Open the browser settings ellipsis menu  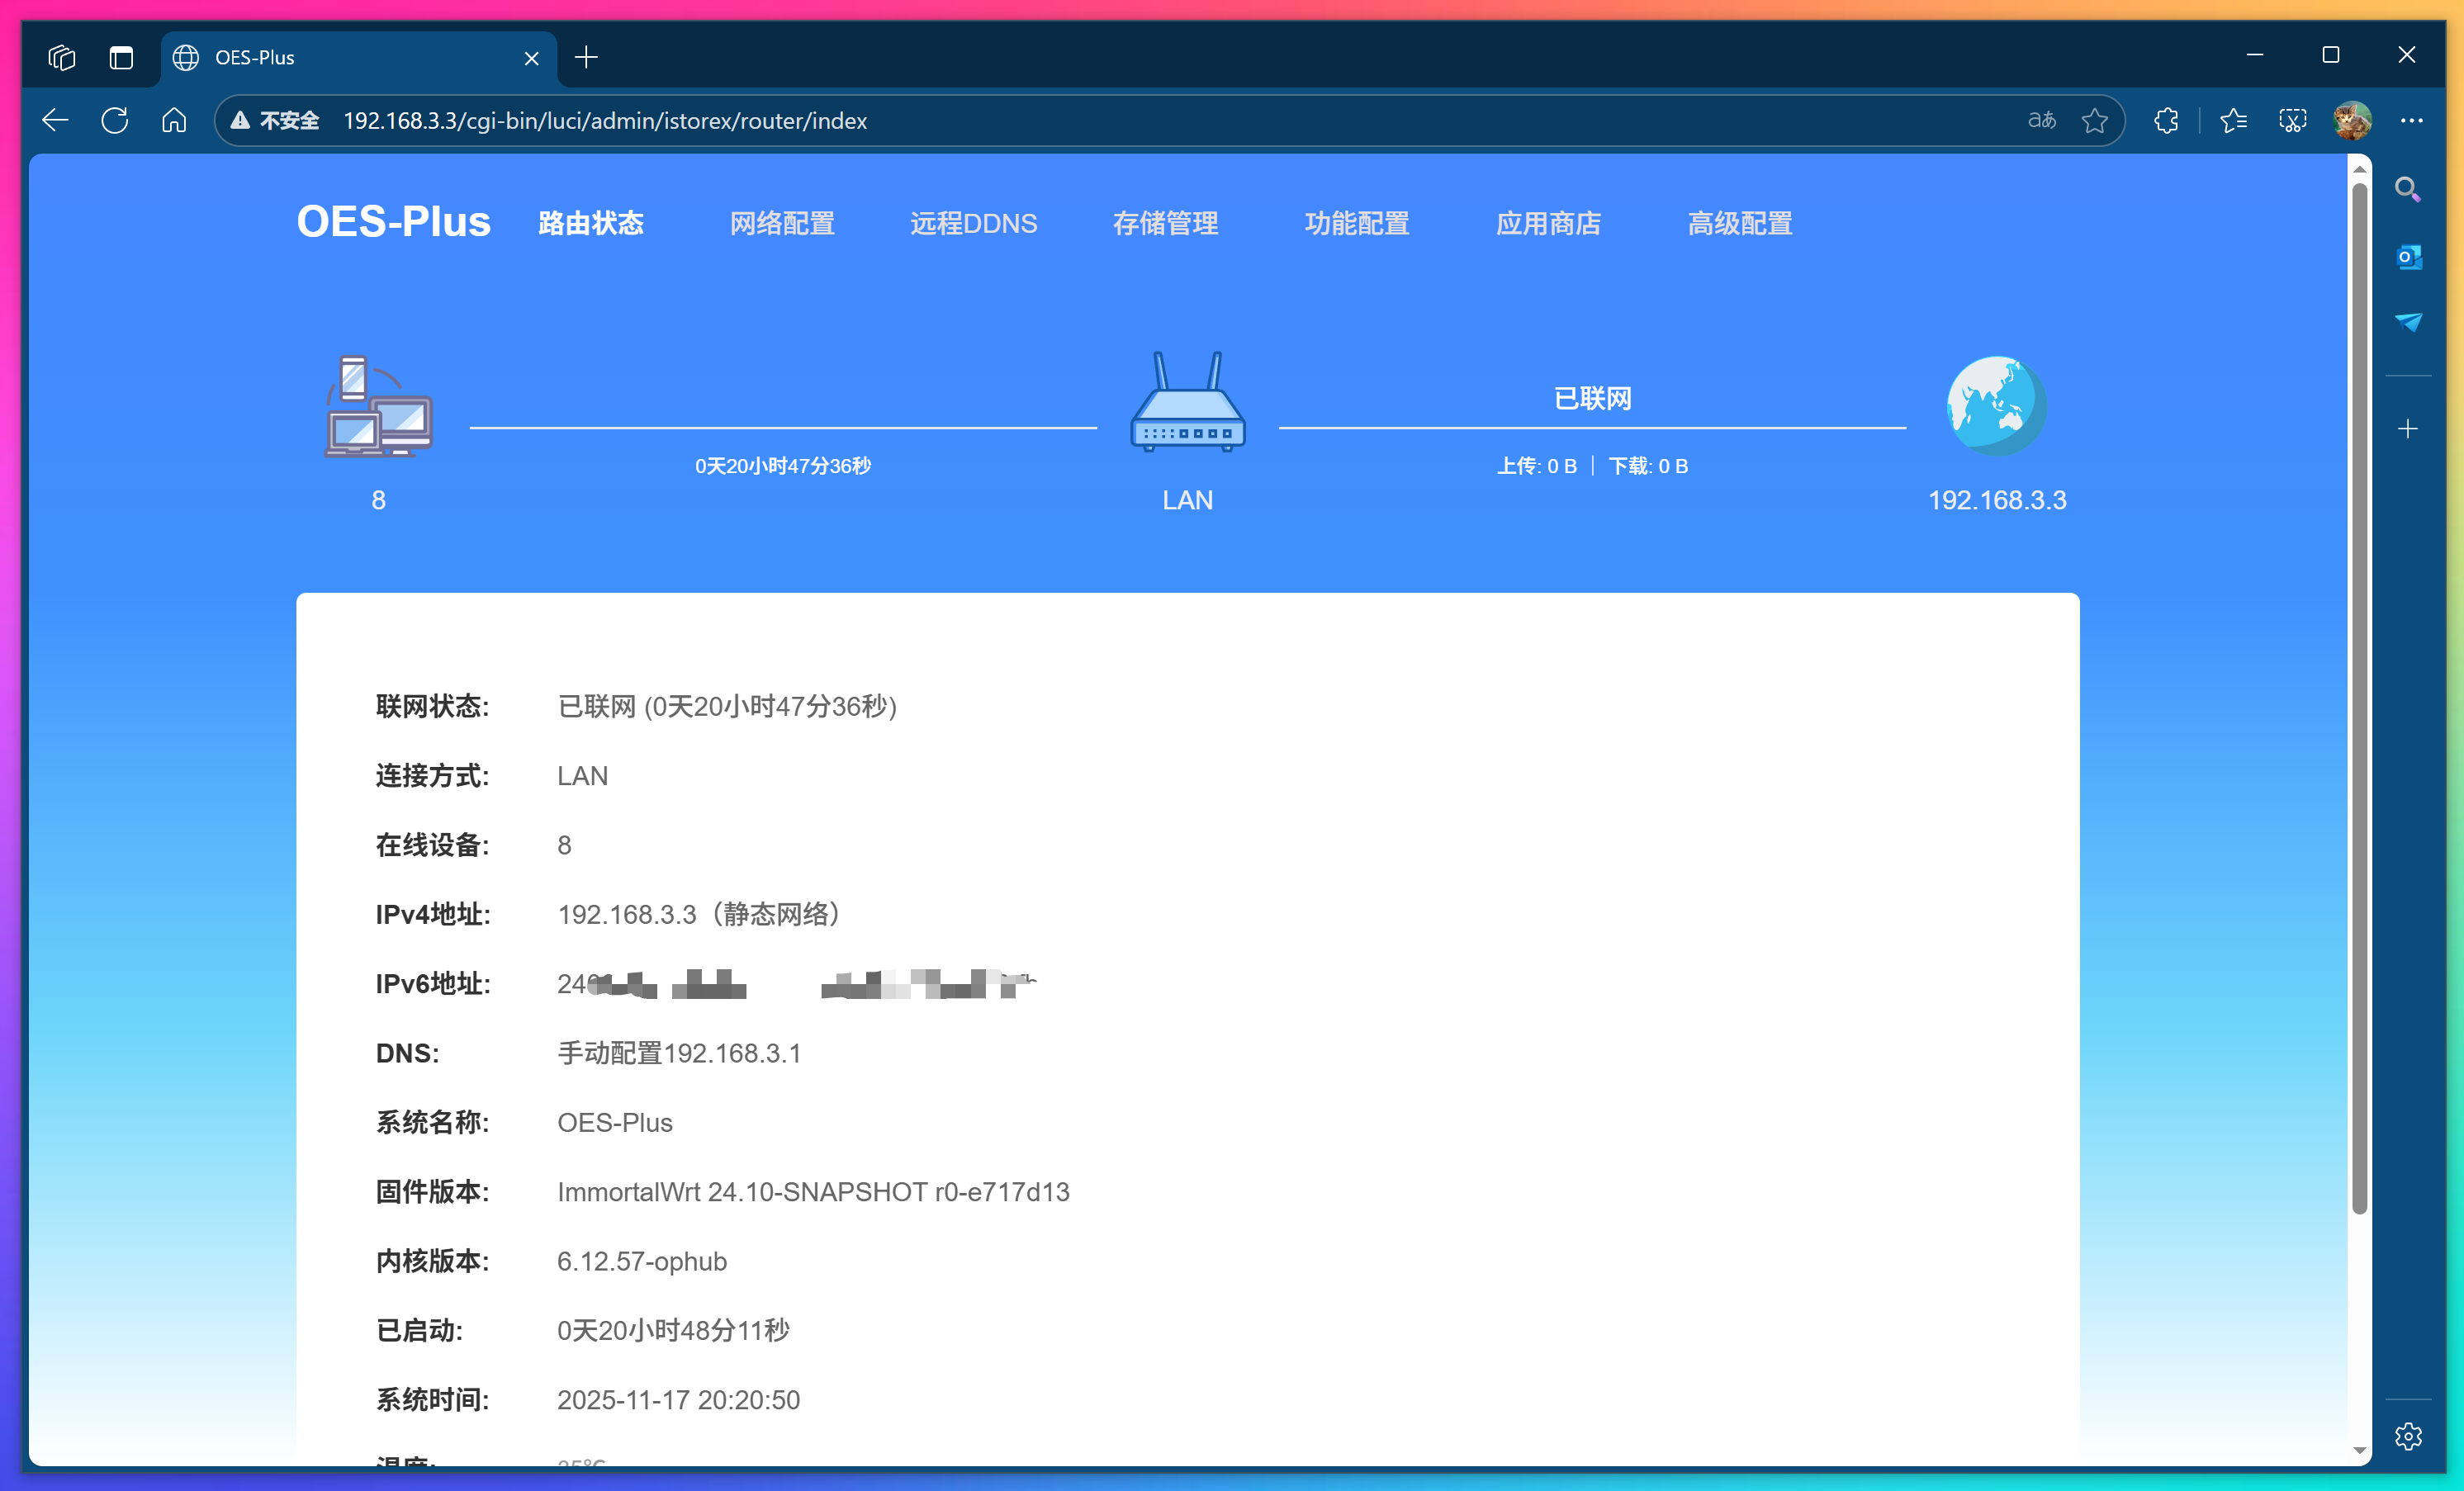(2414, 120)
